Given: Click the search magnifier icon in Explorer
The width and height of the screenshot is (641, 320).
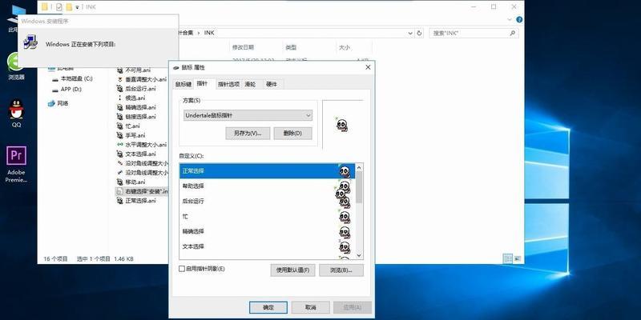Looking at the screenshot, I should [x=512, y=33].
